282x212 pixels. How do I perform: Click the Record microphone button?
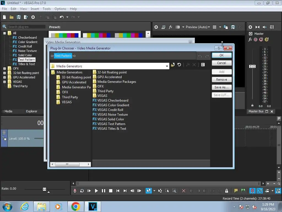(75, 191)
